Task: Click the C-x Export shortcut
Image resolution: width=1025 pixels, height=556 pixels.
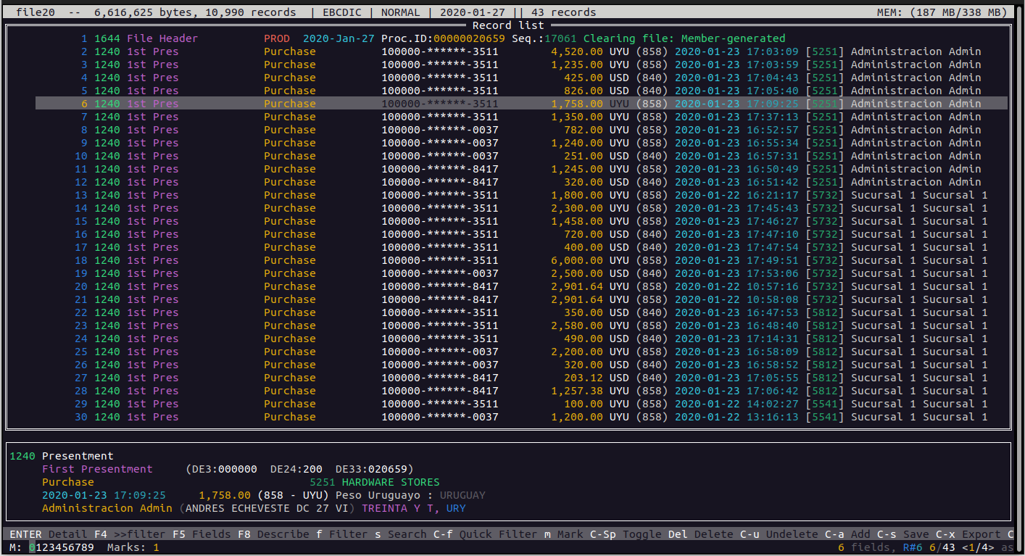Action: tap(971, 534)
